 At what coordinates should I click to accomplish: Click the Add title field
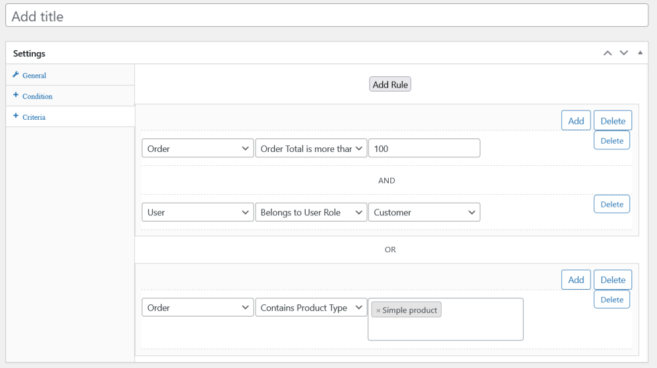click(328, 16)
